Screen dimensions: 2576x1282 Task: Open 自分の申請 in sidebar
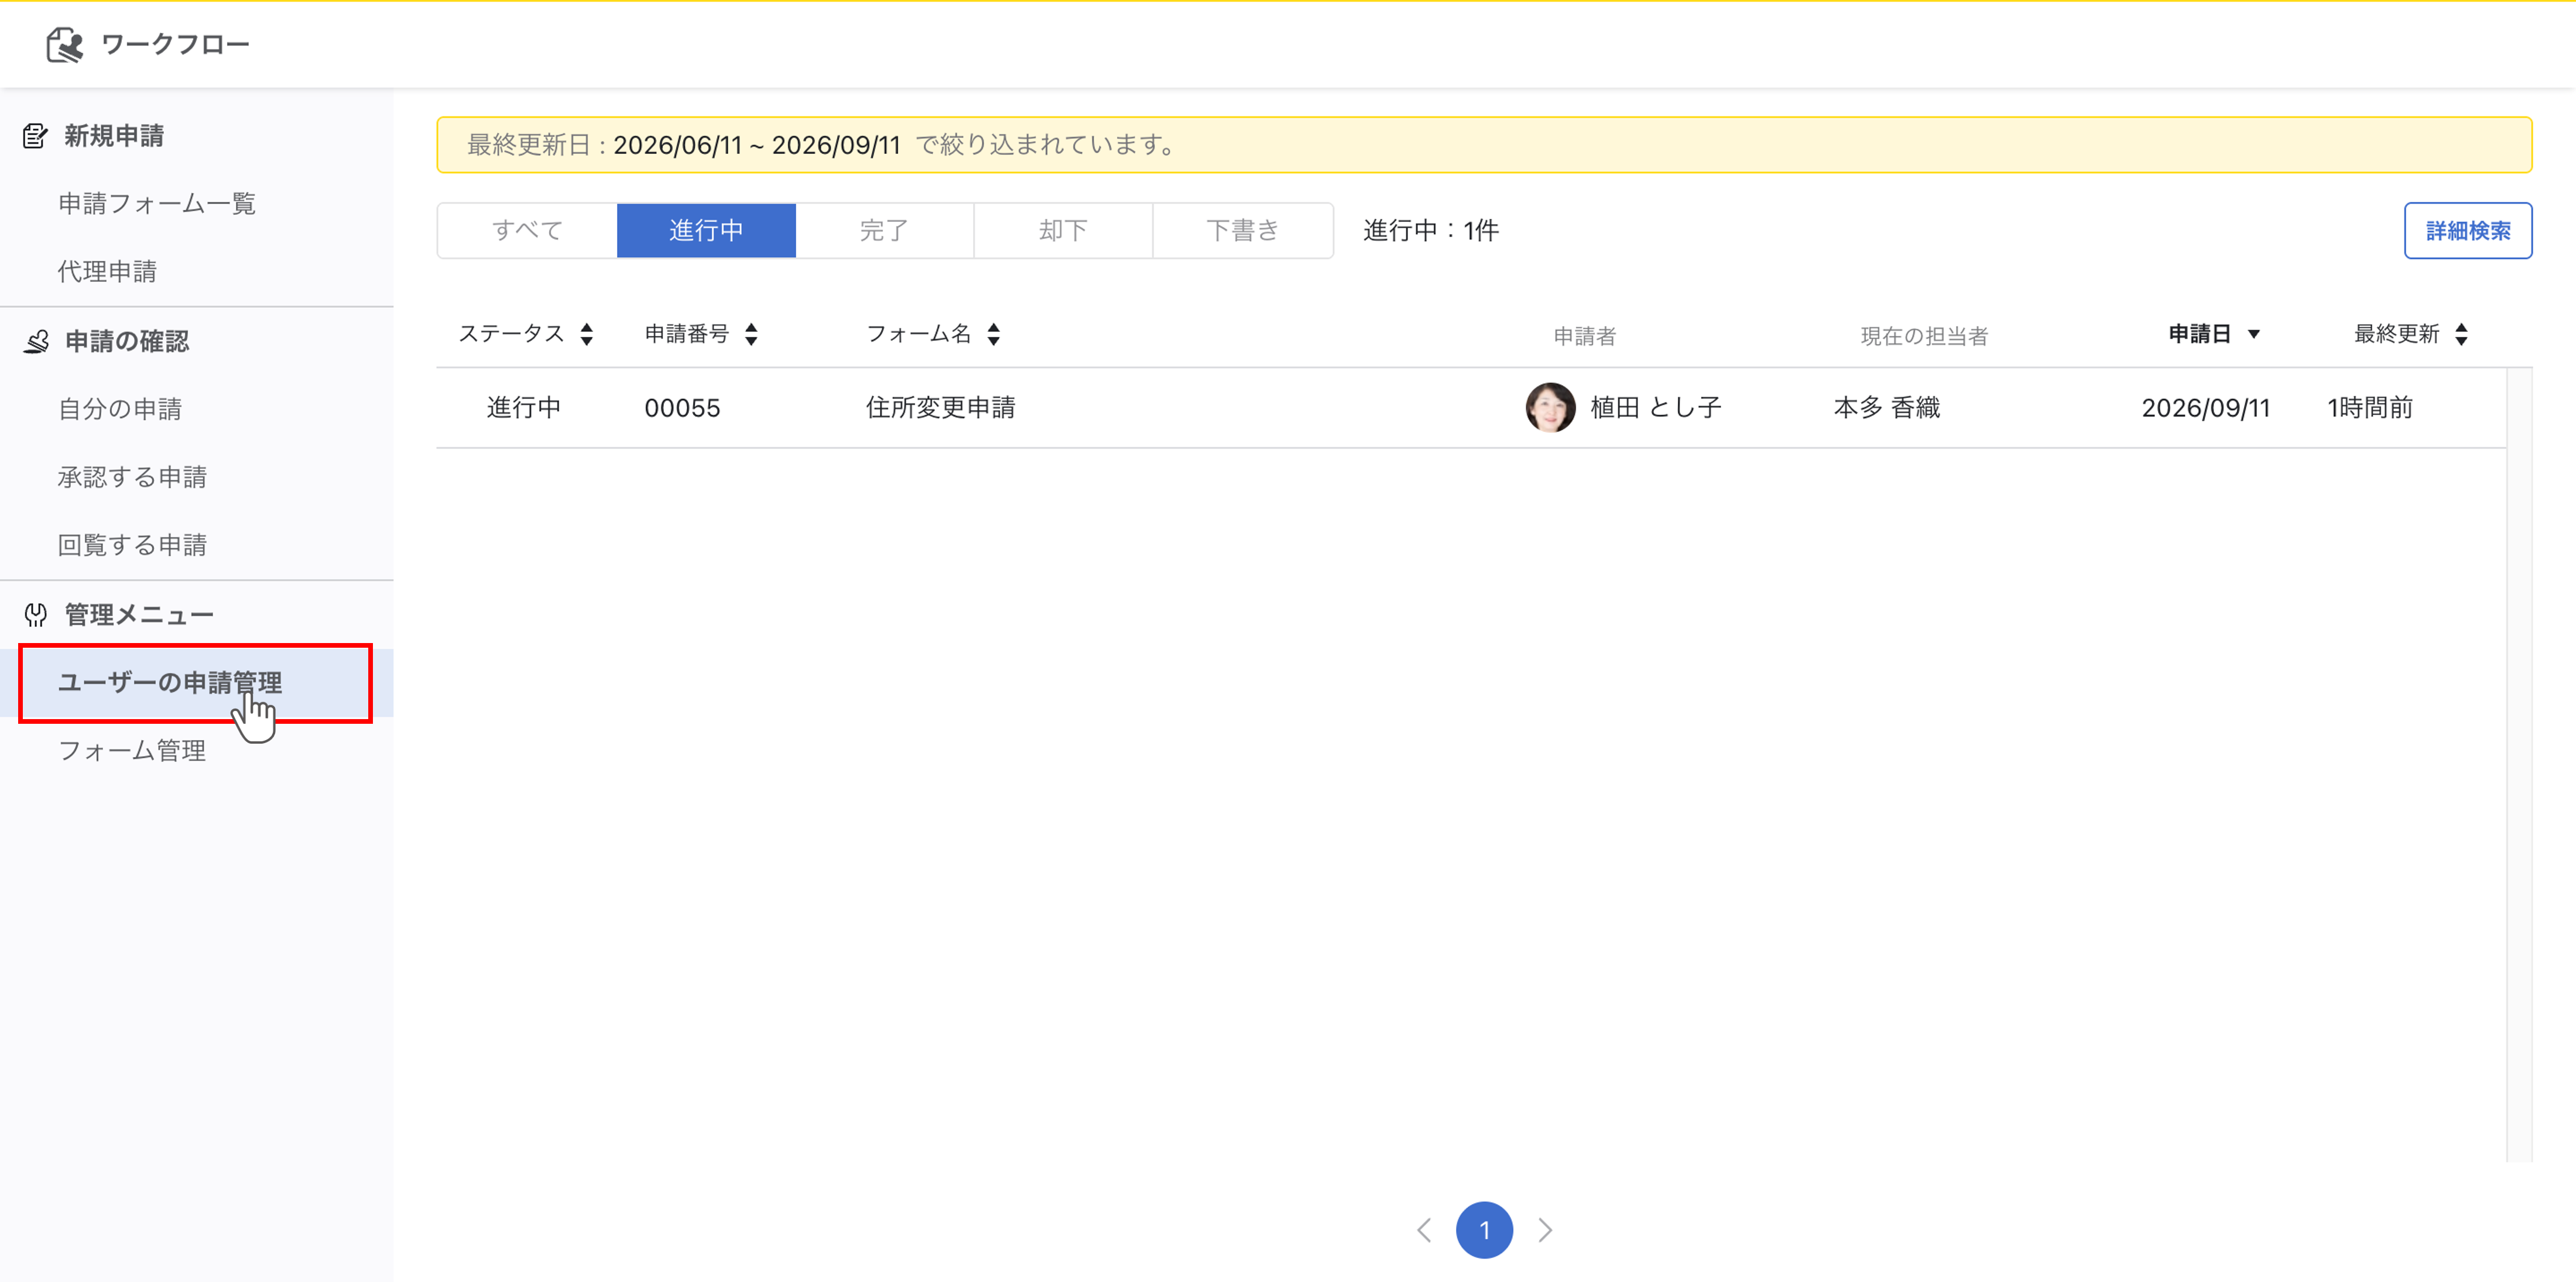tap(120, 408)
